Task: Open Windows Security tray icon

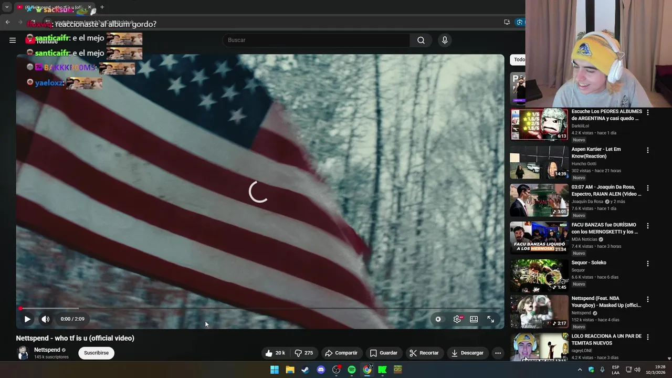Action: (591, 370)
